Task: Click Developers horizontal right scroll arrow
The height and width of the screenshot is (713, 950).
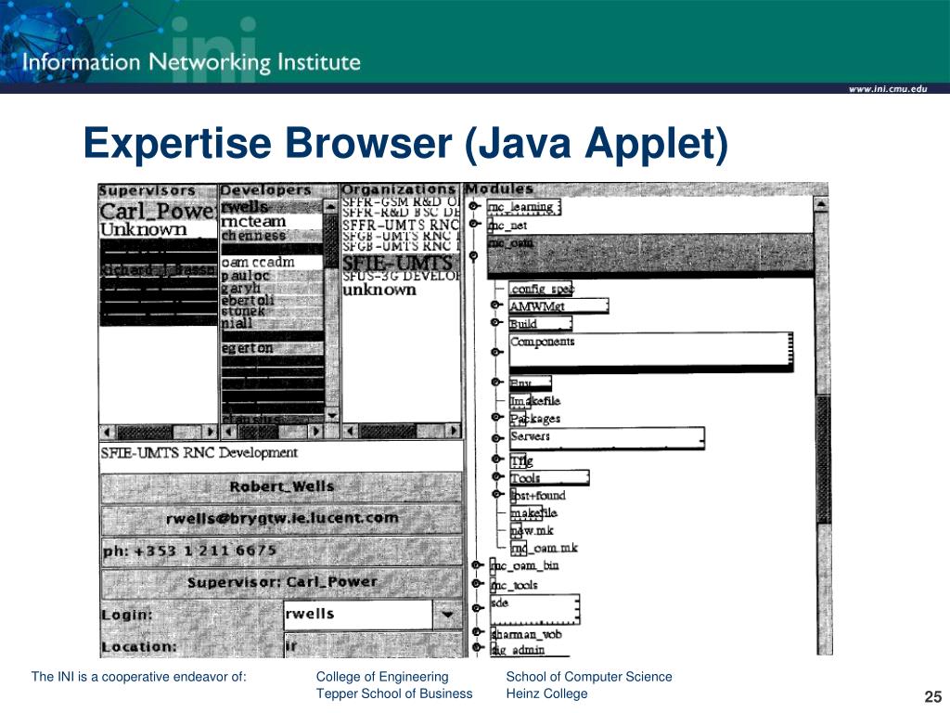Action: click(315, 432)
